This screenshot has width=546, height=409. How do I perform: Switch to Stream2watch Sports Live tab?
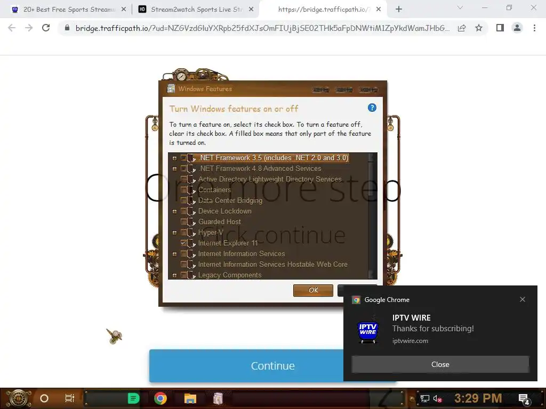pos(195,10)
